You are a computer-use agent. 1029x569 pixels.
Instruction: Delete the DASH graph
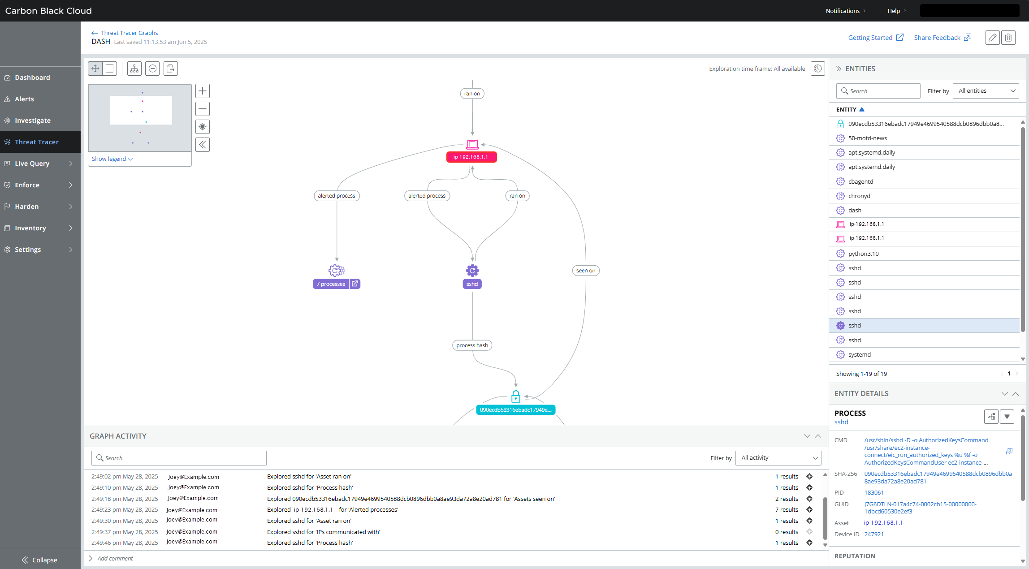tap(1008, 38)
